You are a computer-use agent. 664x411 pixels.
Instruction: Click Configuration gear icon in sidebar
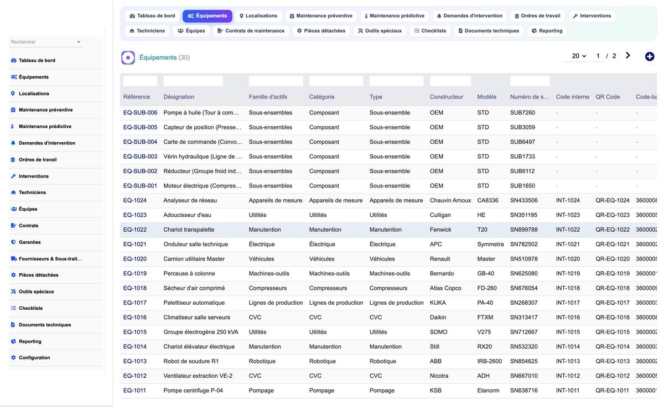(x=13, y=358)
